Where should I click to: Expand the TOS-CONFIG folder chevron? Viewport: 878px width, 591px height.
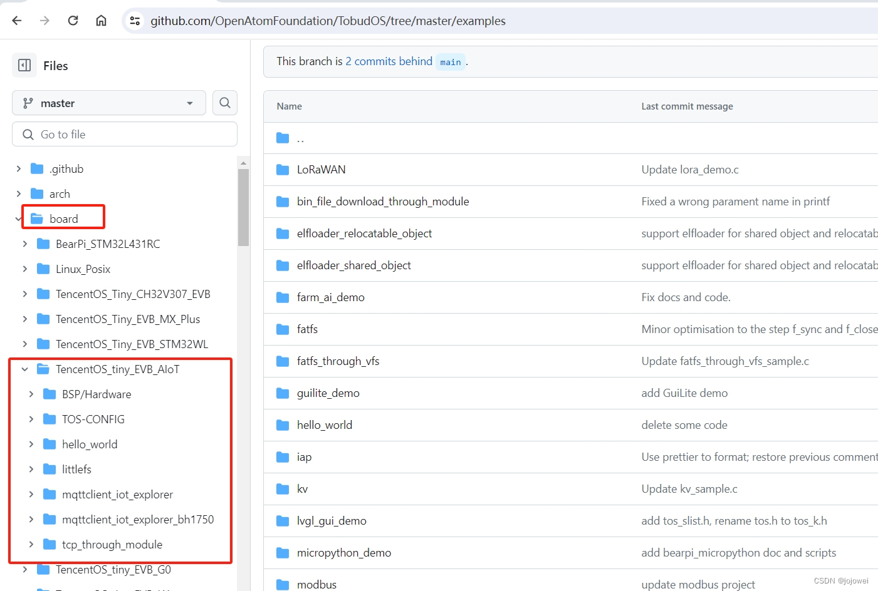click(31, 419)
